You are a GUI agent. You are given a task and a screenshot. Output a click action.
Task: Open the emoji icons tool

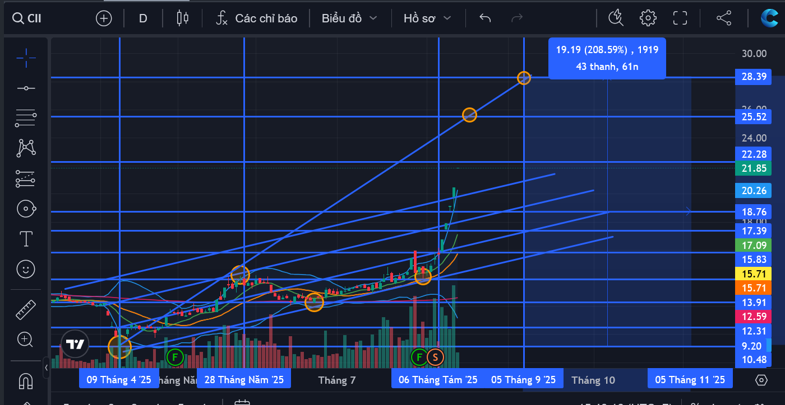click(26, 270)
